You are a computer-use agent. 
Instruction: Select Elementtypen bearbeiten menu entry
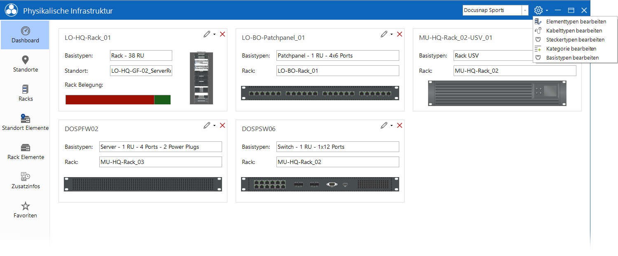(x=575, y=22)
